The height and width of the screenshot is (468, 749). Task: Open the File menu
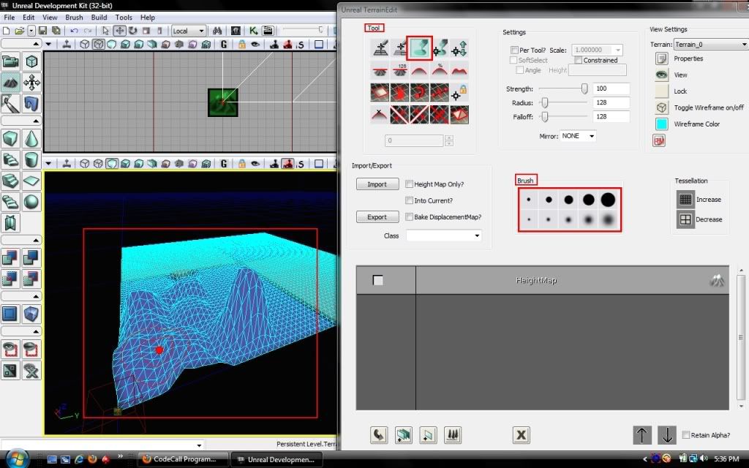coord(9,18)
